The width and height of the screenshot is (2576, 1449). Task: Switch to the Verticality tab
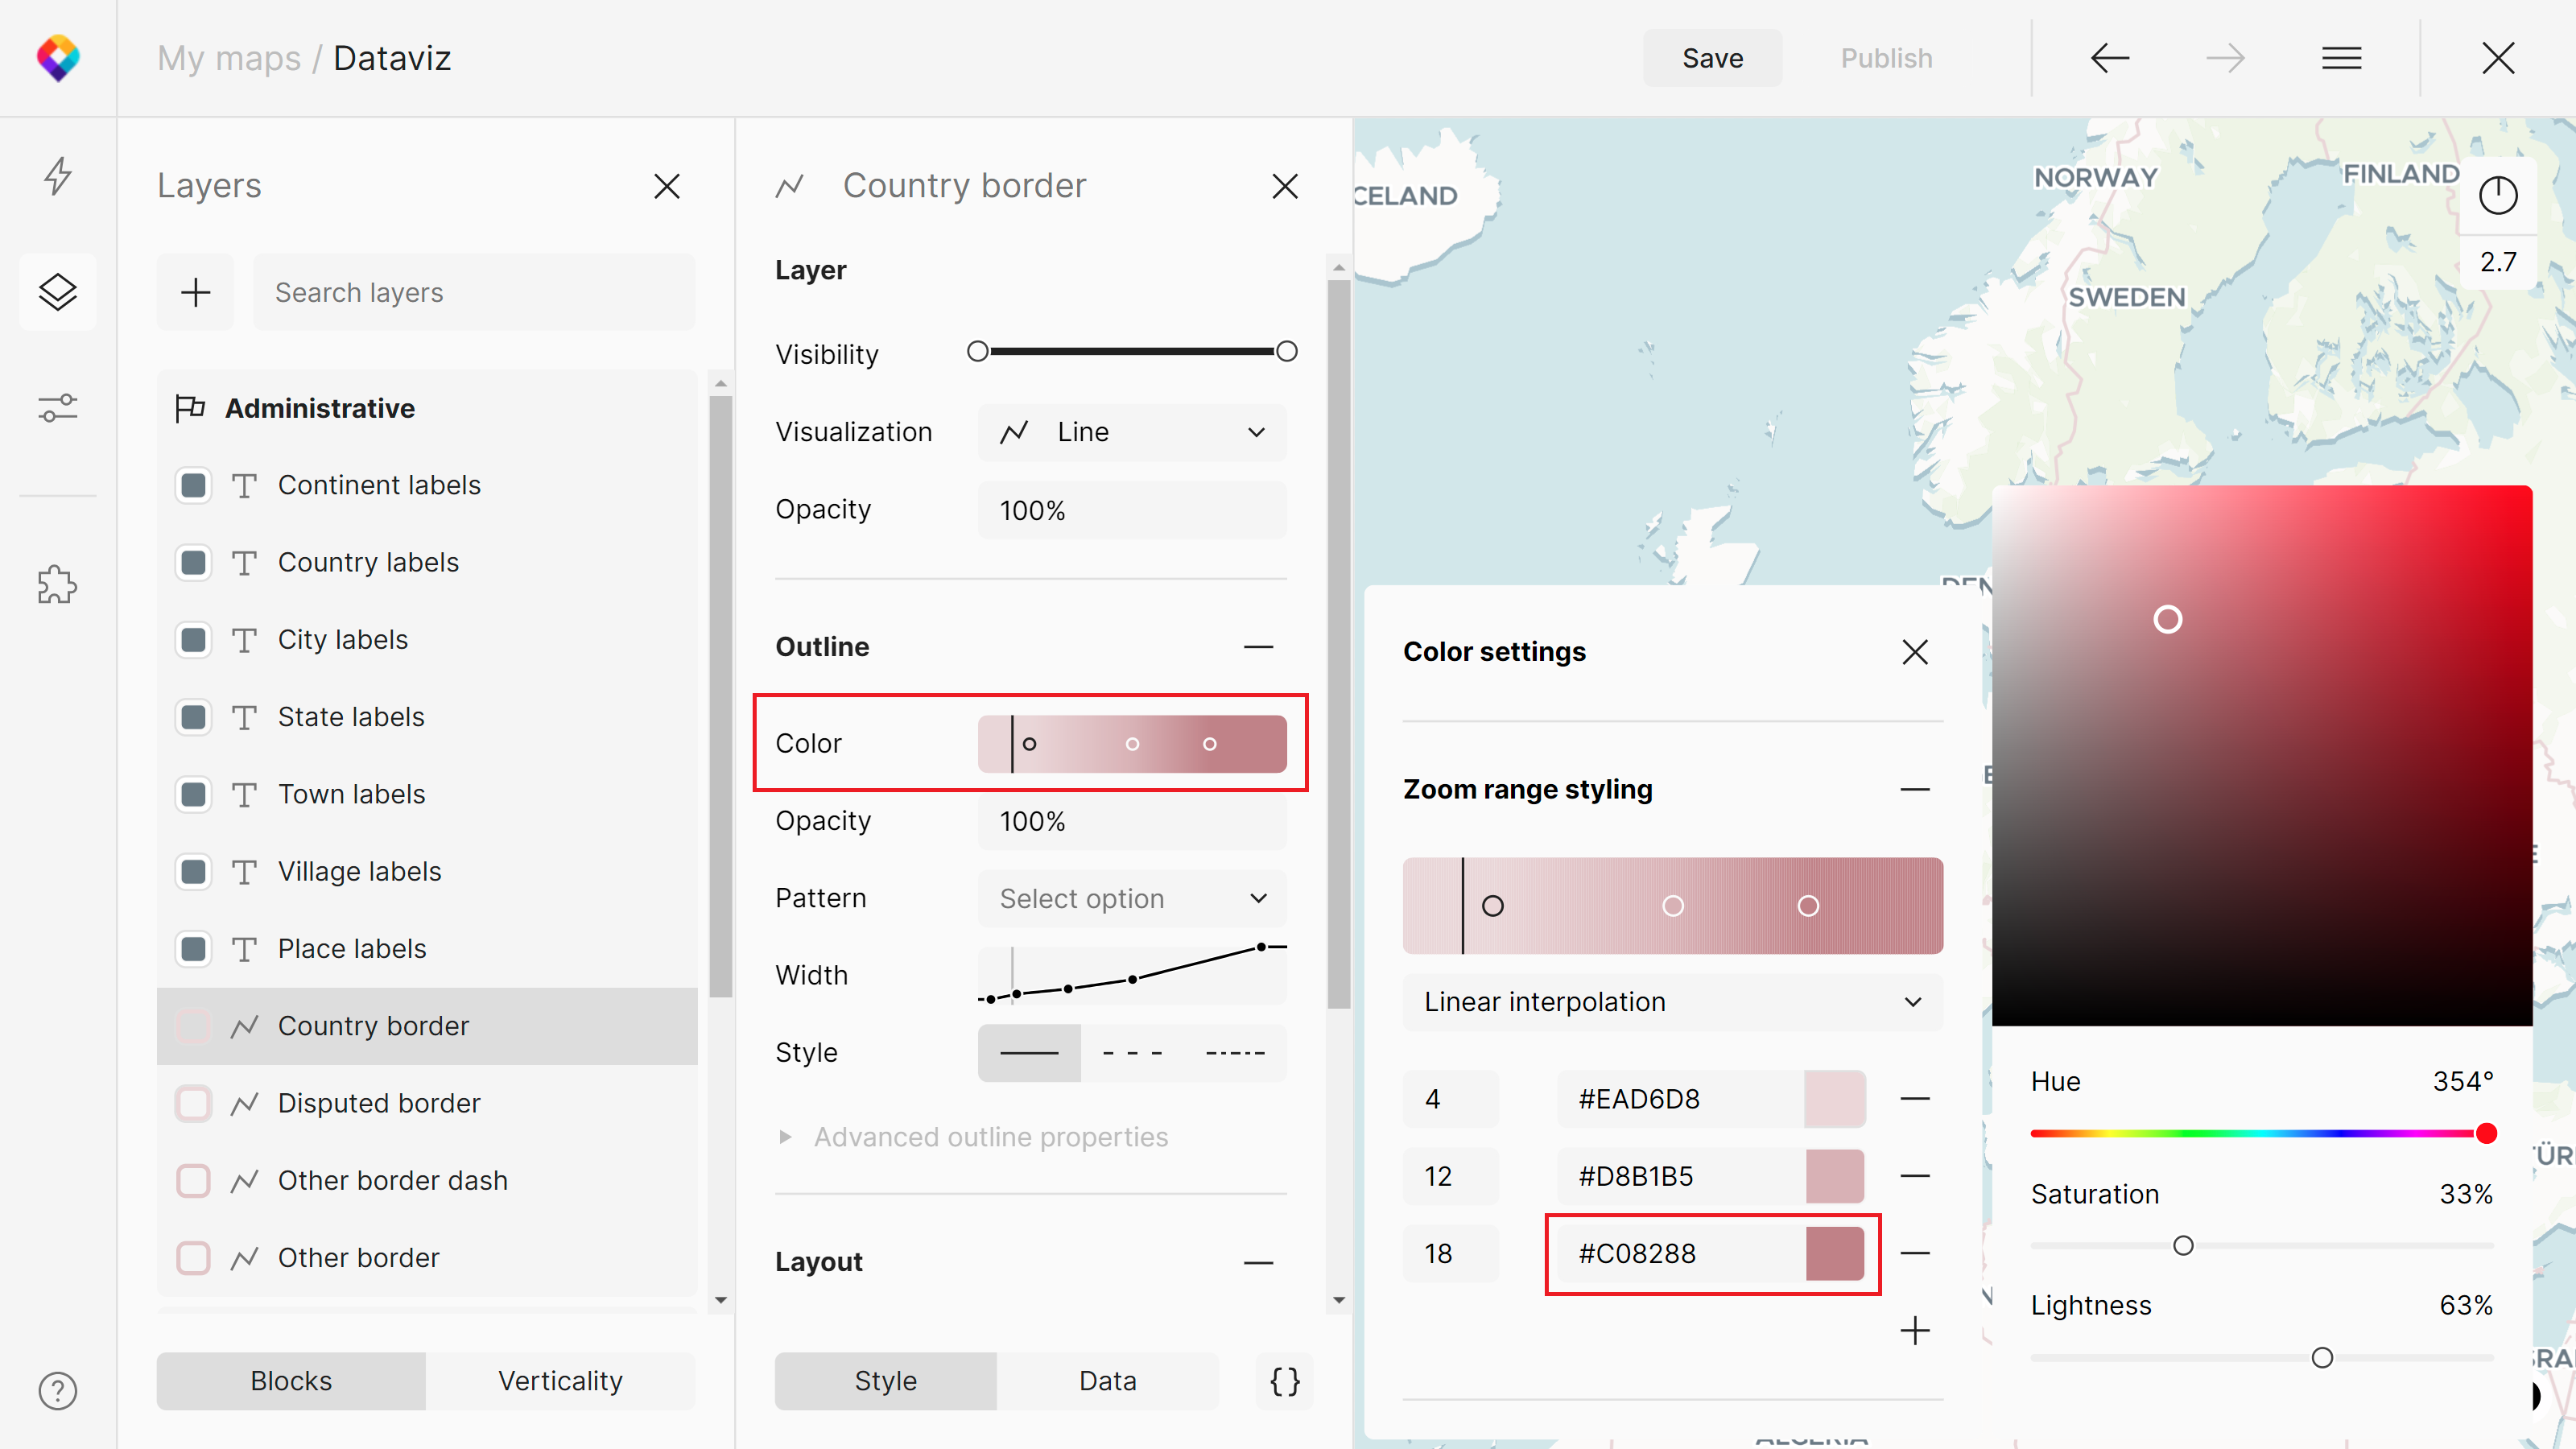pyautogui.click(x=560, y=1381)
